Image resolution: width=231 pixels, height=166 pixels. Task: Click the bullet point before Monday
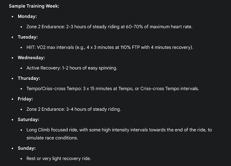coord(12,16)
